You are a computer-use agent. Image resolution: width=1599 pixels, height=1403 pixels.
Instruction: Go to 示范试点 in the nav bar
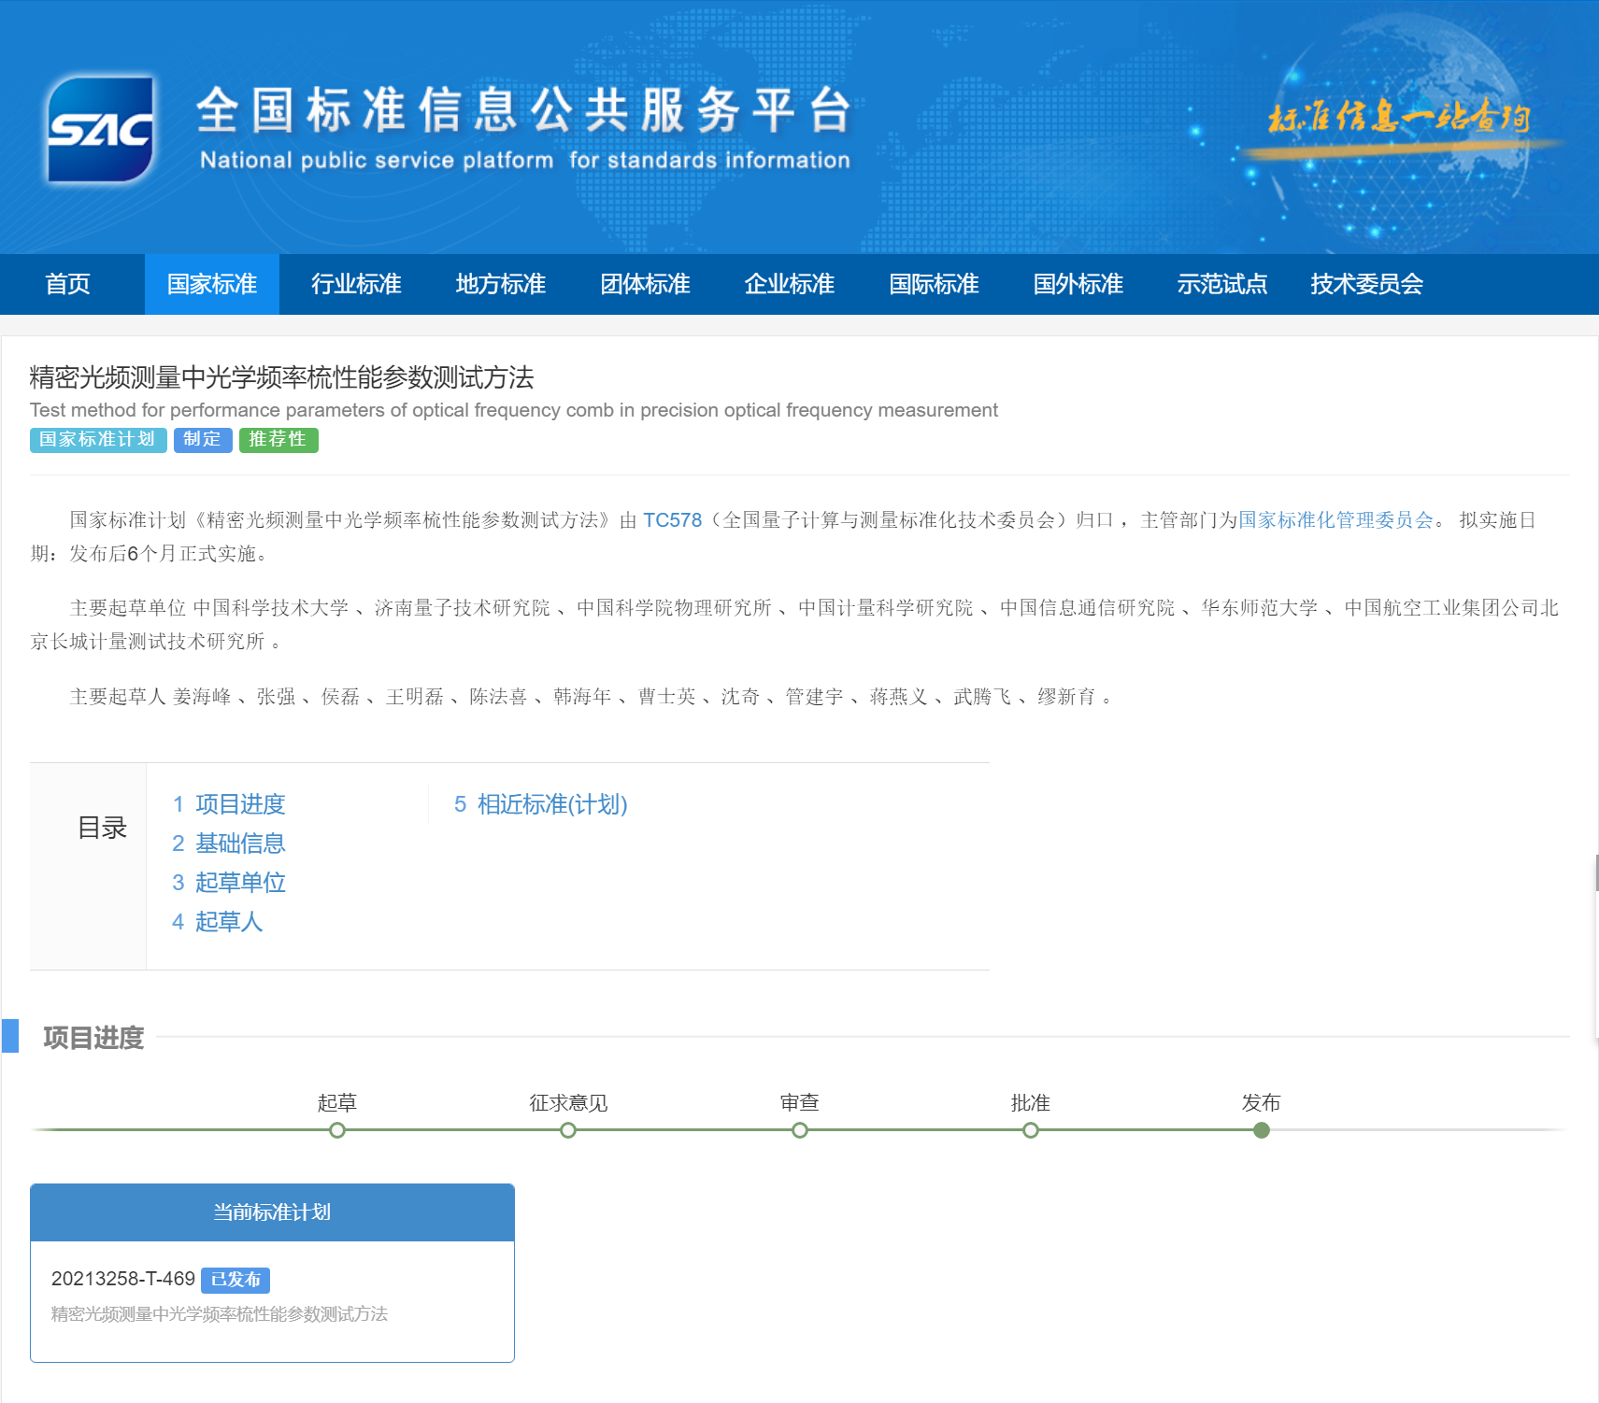point(1222,284)
